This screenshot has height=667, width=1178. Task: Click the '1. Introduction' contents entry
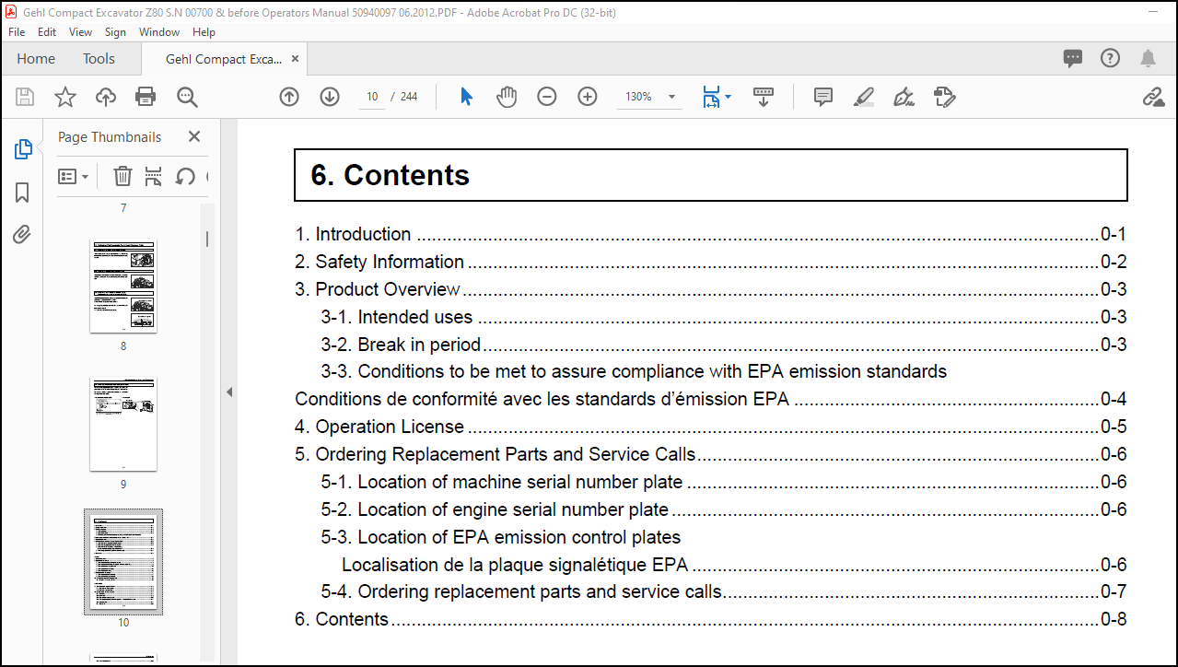click(710, 234)
